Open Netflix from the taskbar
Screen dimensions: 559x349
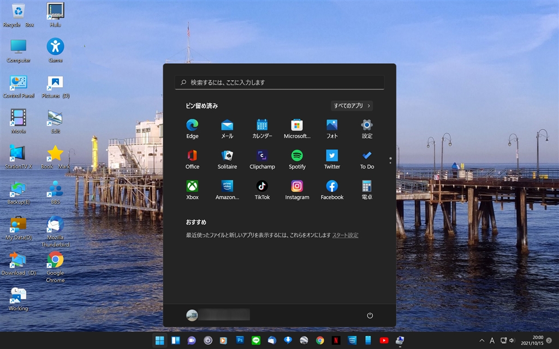[336, 340]
